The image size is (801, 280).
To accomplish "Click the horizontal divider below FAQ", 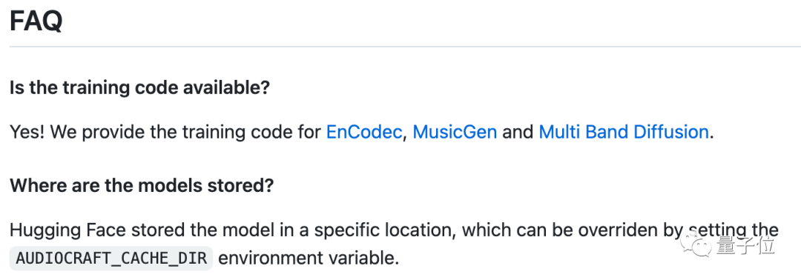I will click(405, 47).
